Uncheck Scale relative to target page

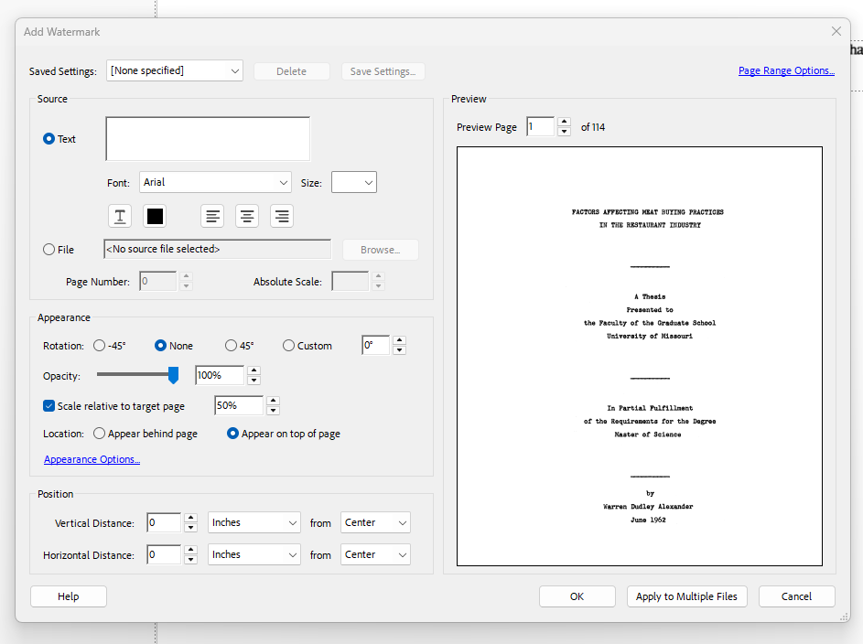49,405
